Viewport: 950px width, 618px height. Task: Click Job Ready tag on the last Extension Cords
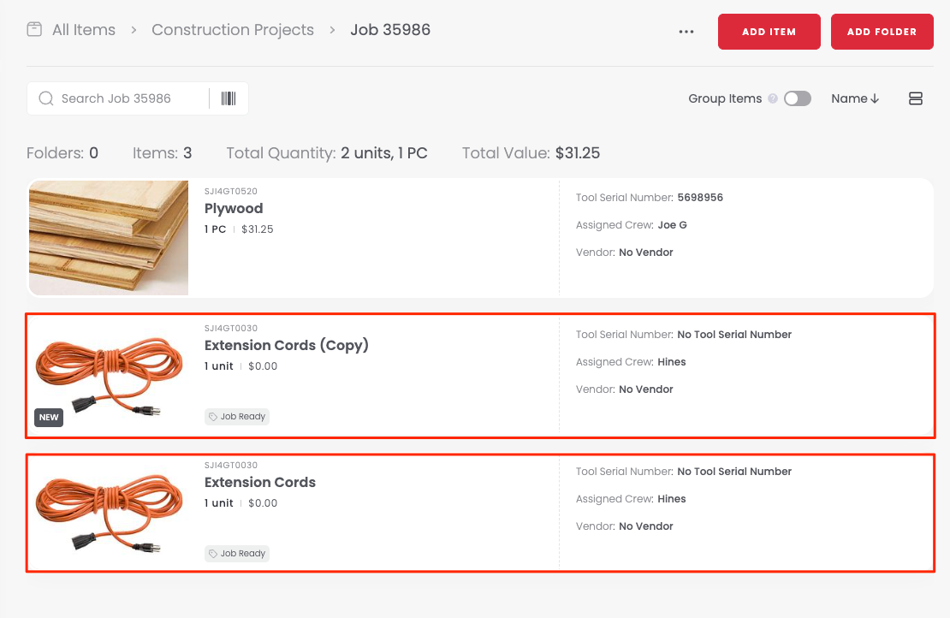coord(237,554)
